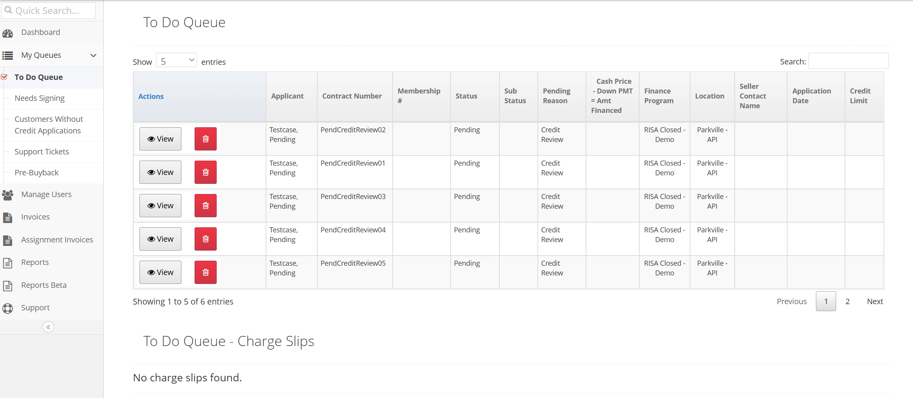This screenshot has height=398, width=913.
Task: Go to page 2 of results
Action: pos(847,301)
